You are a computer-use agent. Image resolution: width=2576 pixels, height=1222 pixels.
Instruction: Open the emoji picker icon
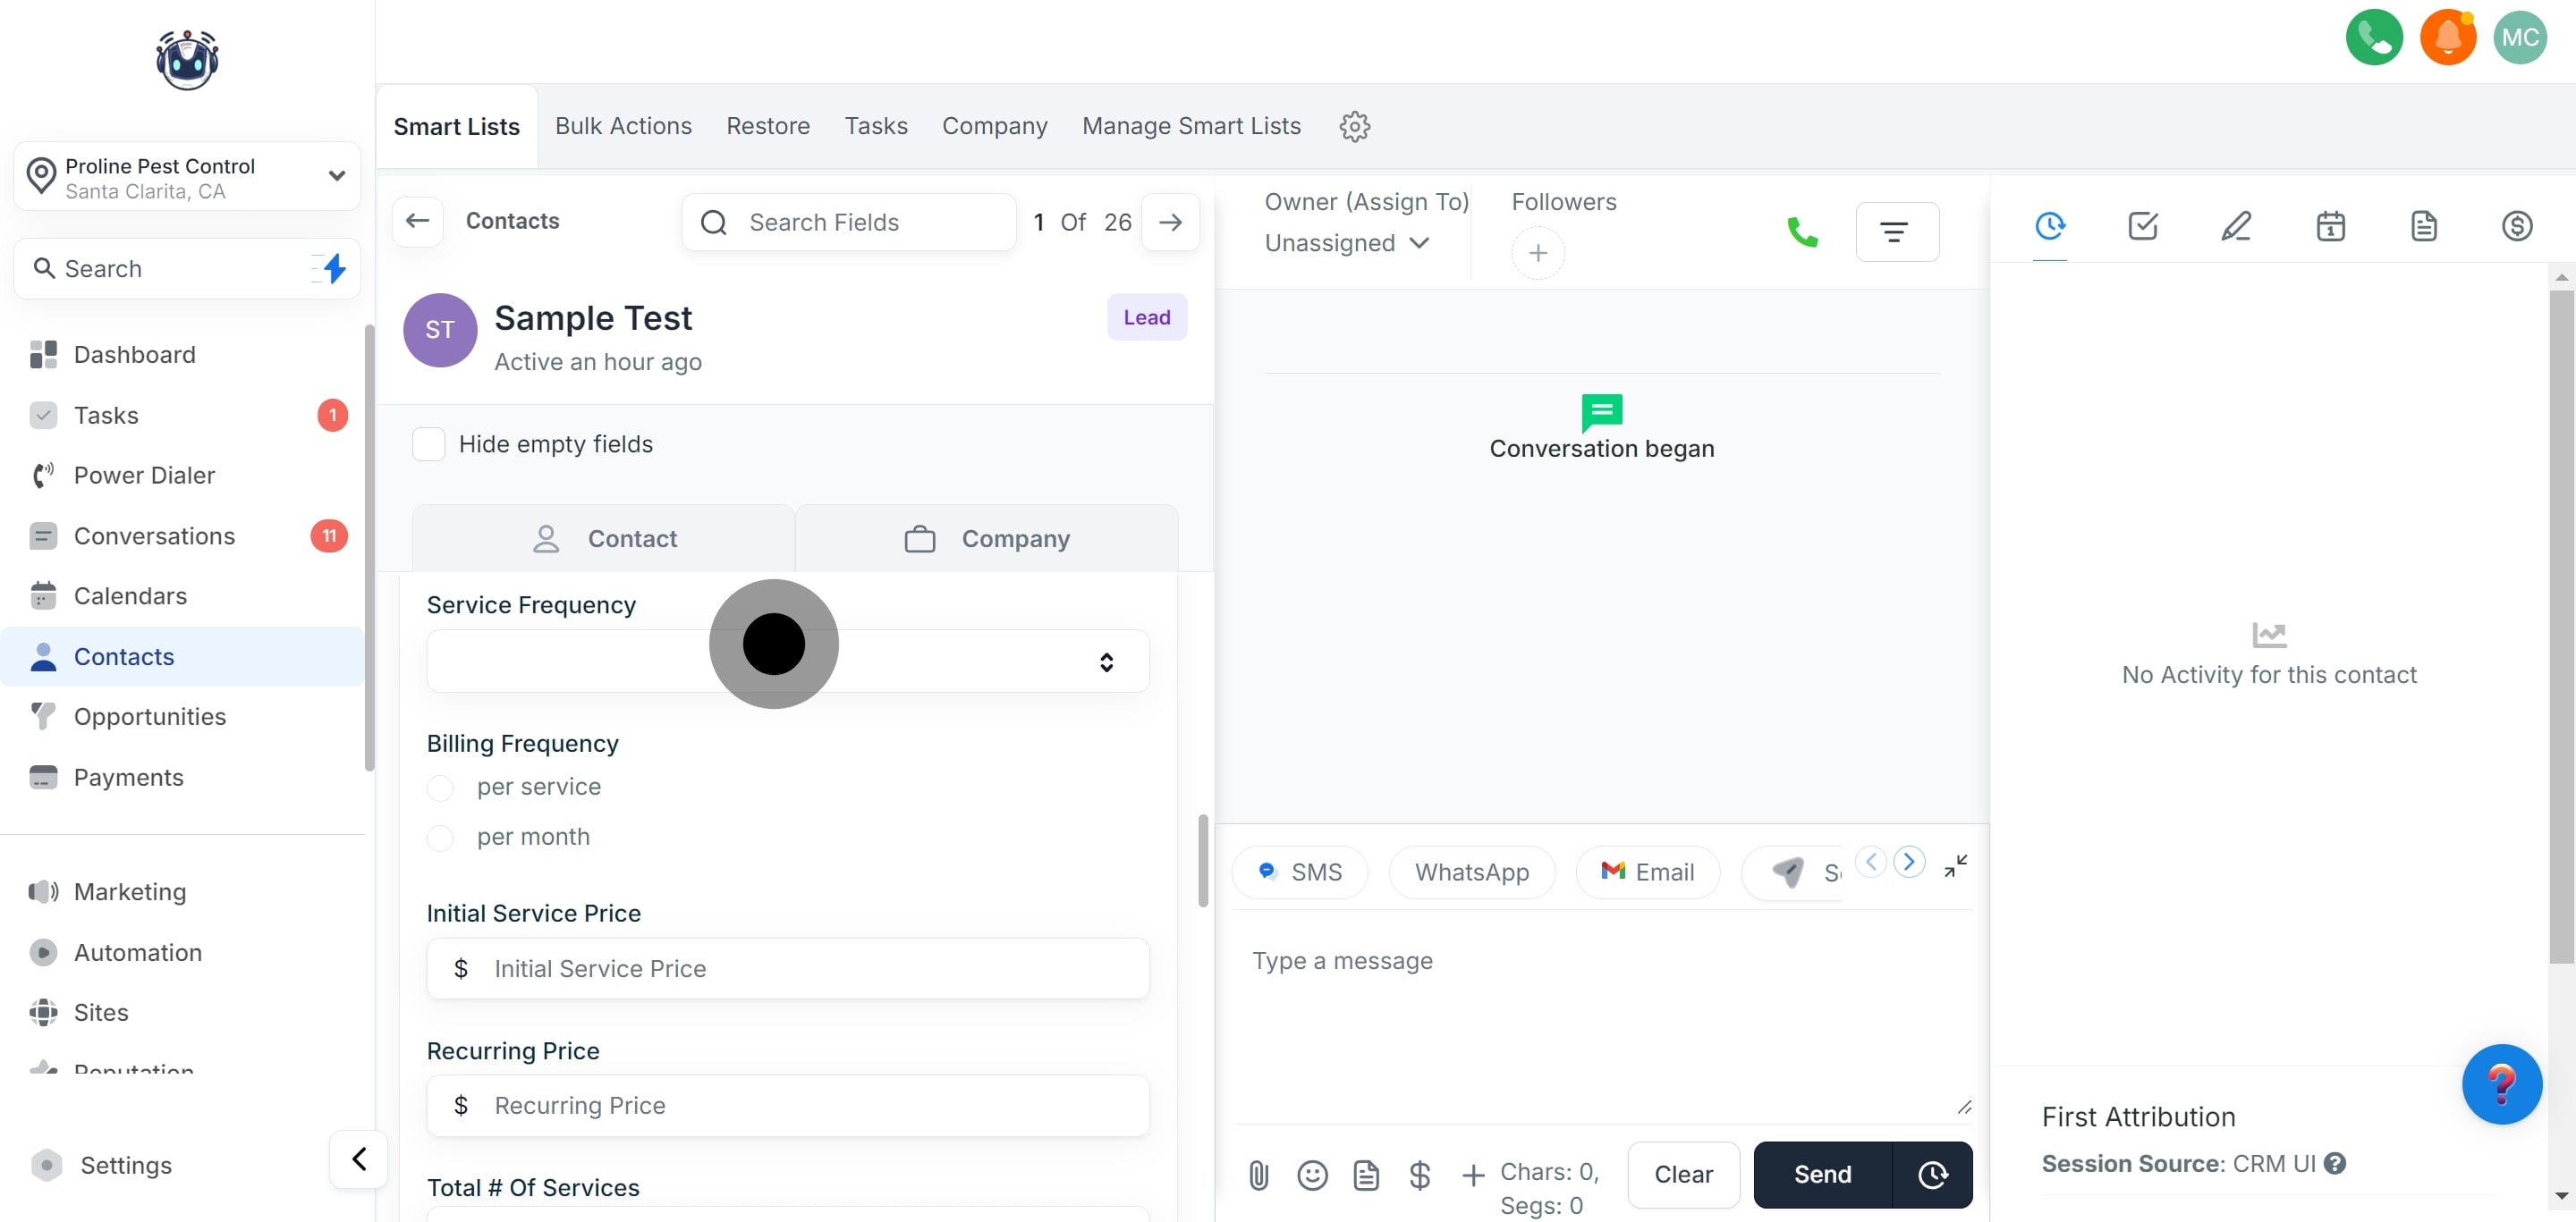tap(1312, 1174)
